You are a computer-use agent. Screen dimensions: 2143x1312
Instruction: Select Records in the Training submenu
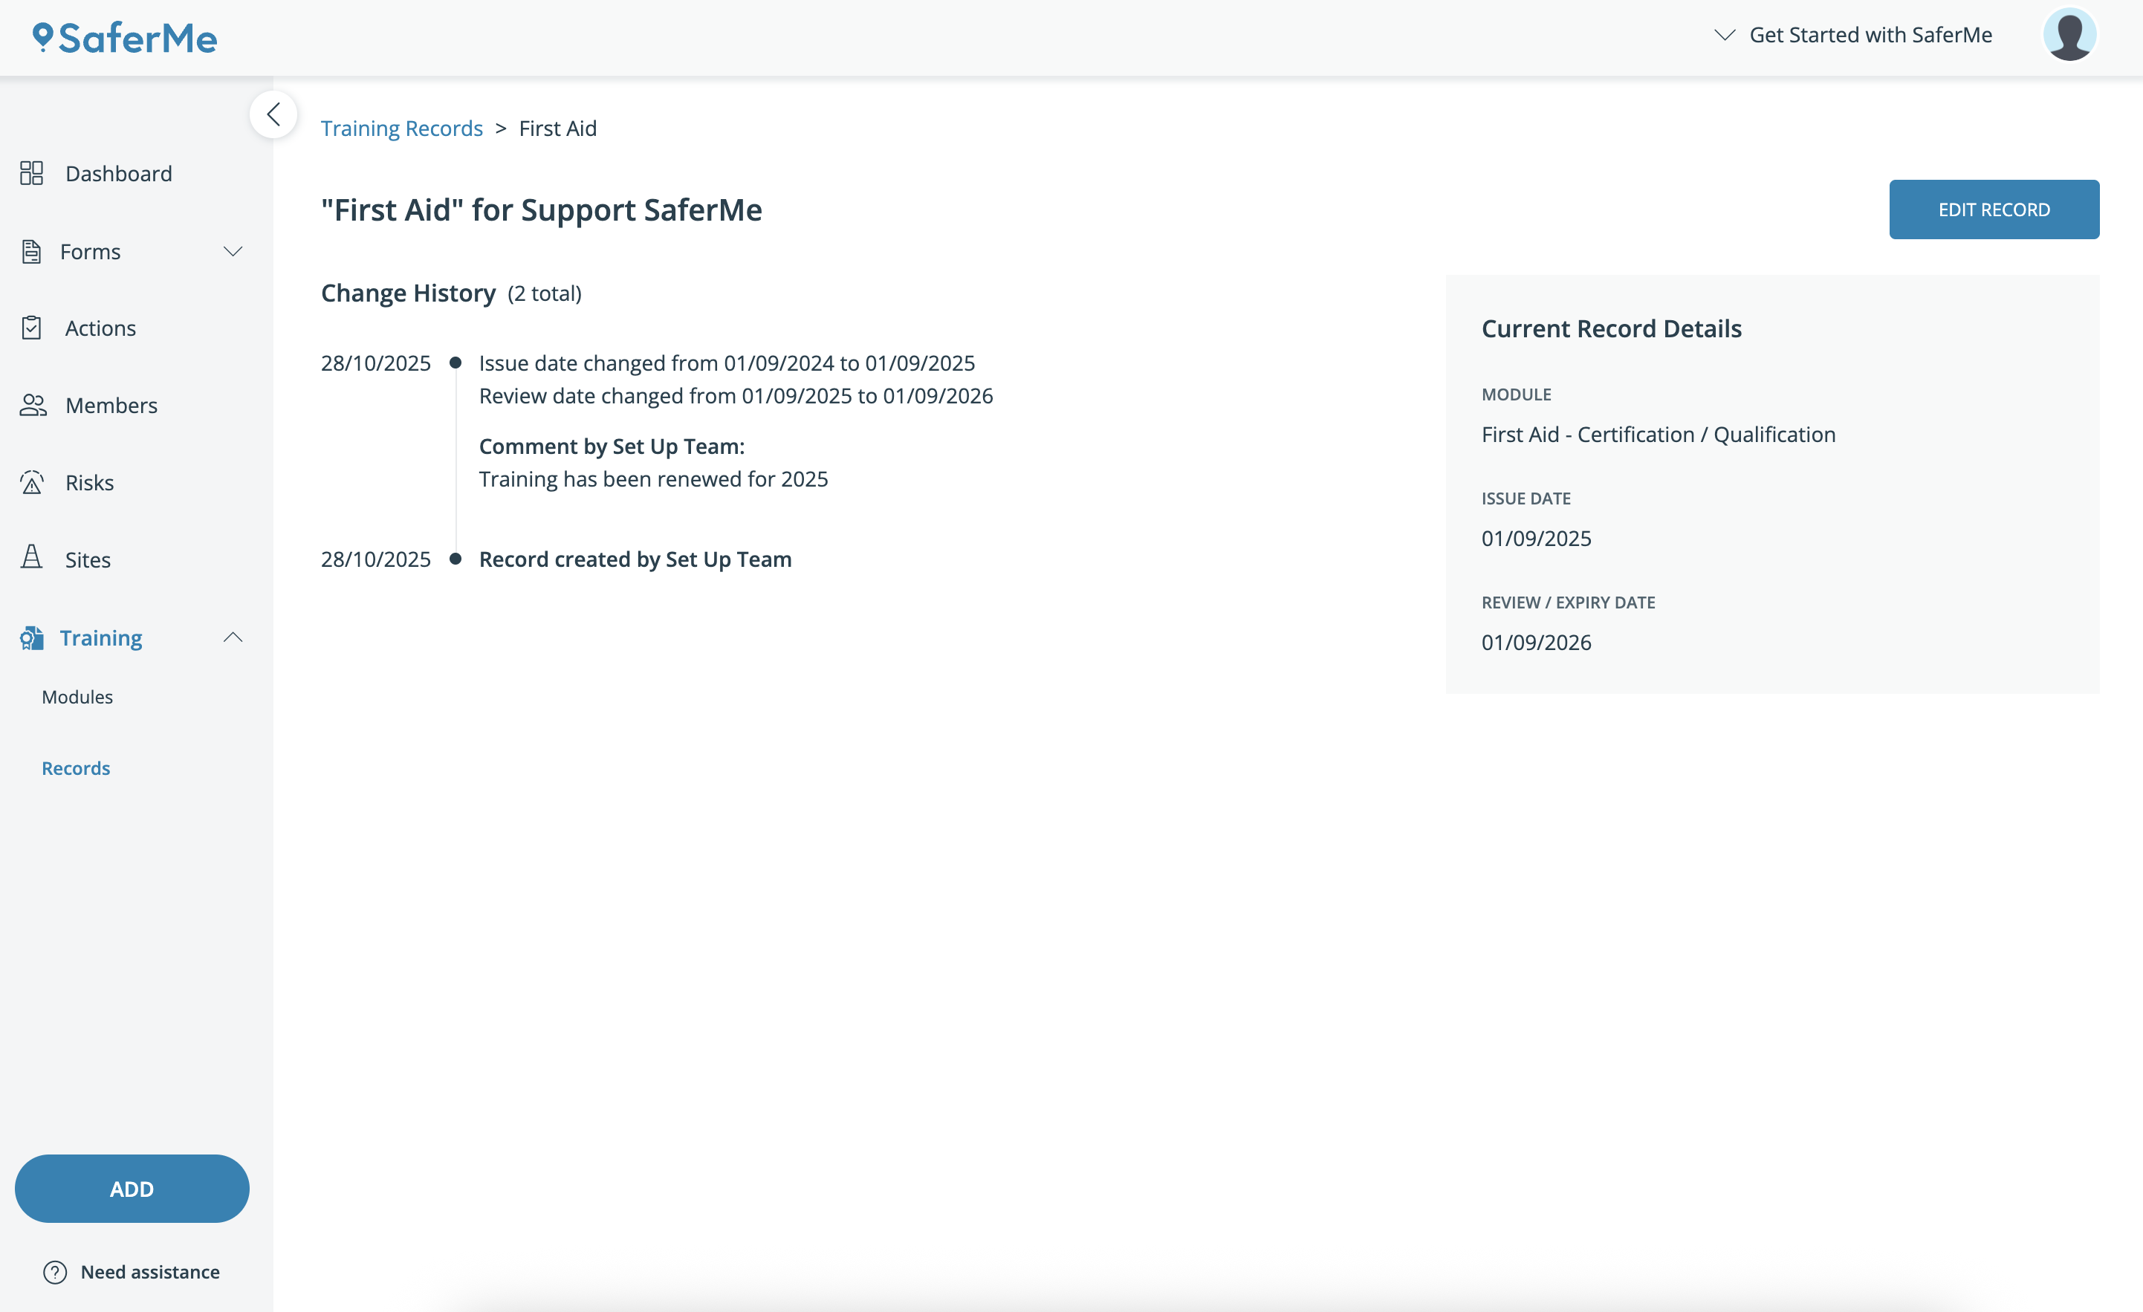pyautogui.click(x=76, y=767)
